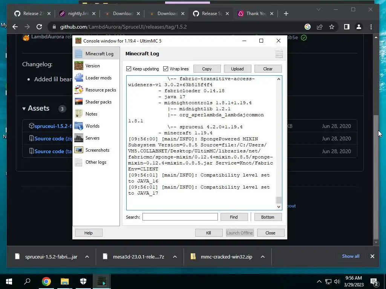Screen dimensions: 386x289
Task: Open the Source code (zip) link
Action: click(x=53, y=138)
